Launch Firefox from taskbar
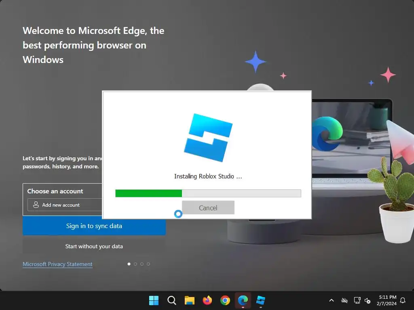Viewport: 414px width, 310px height. [207, 300]
